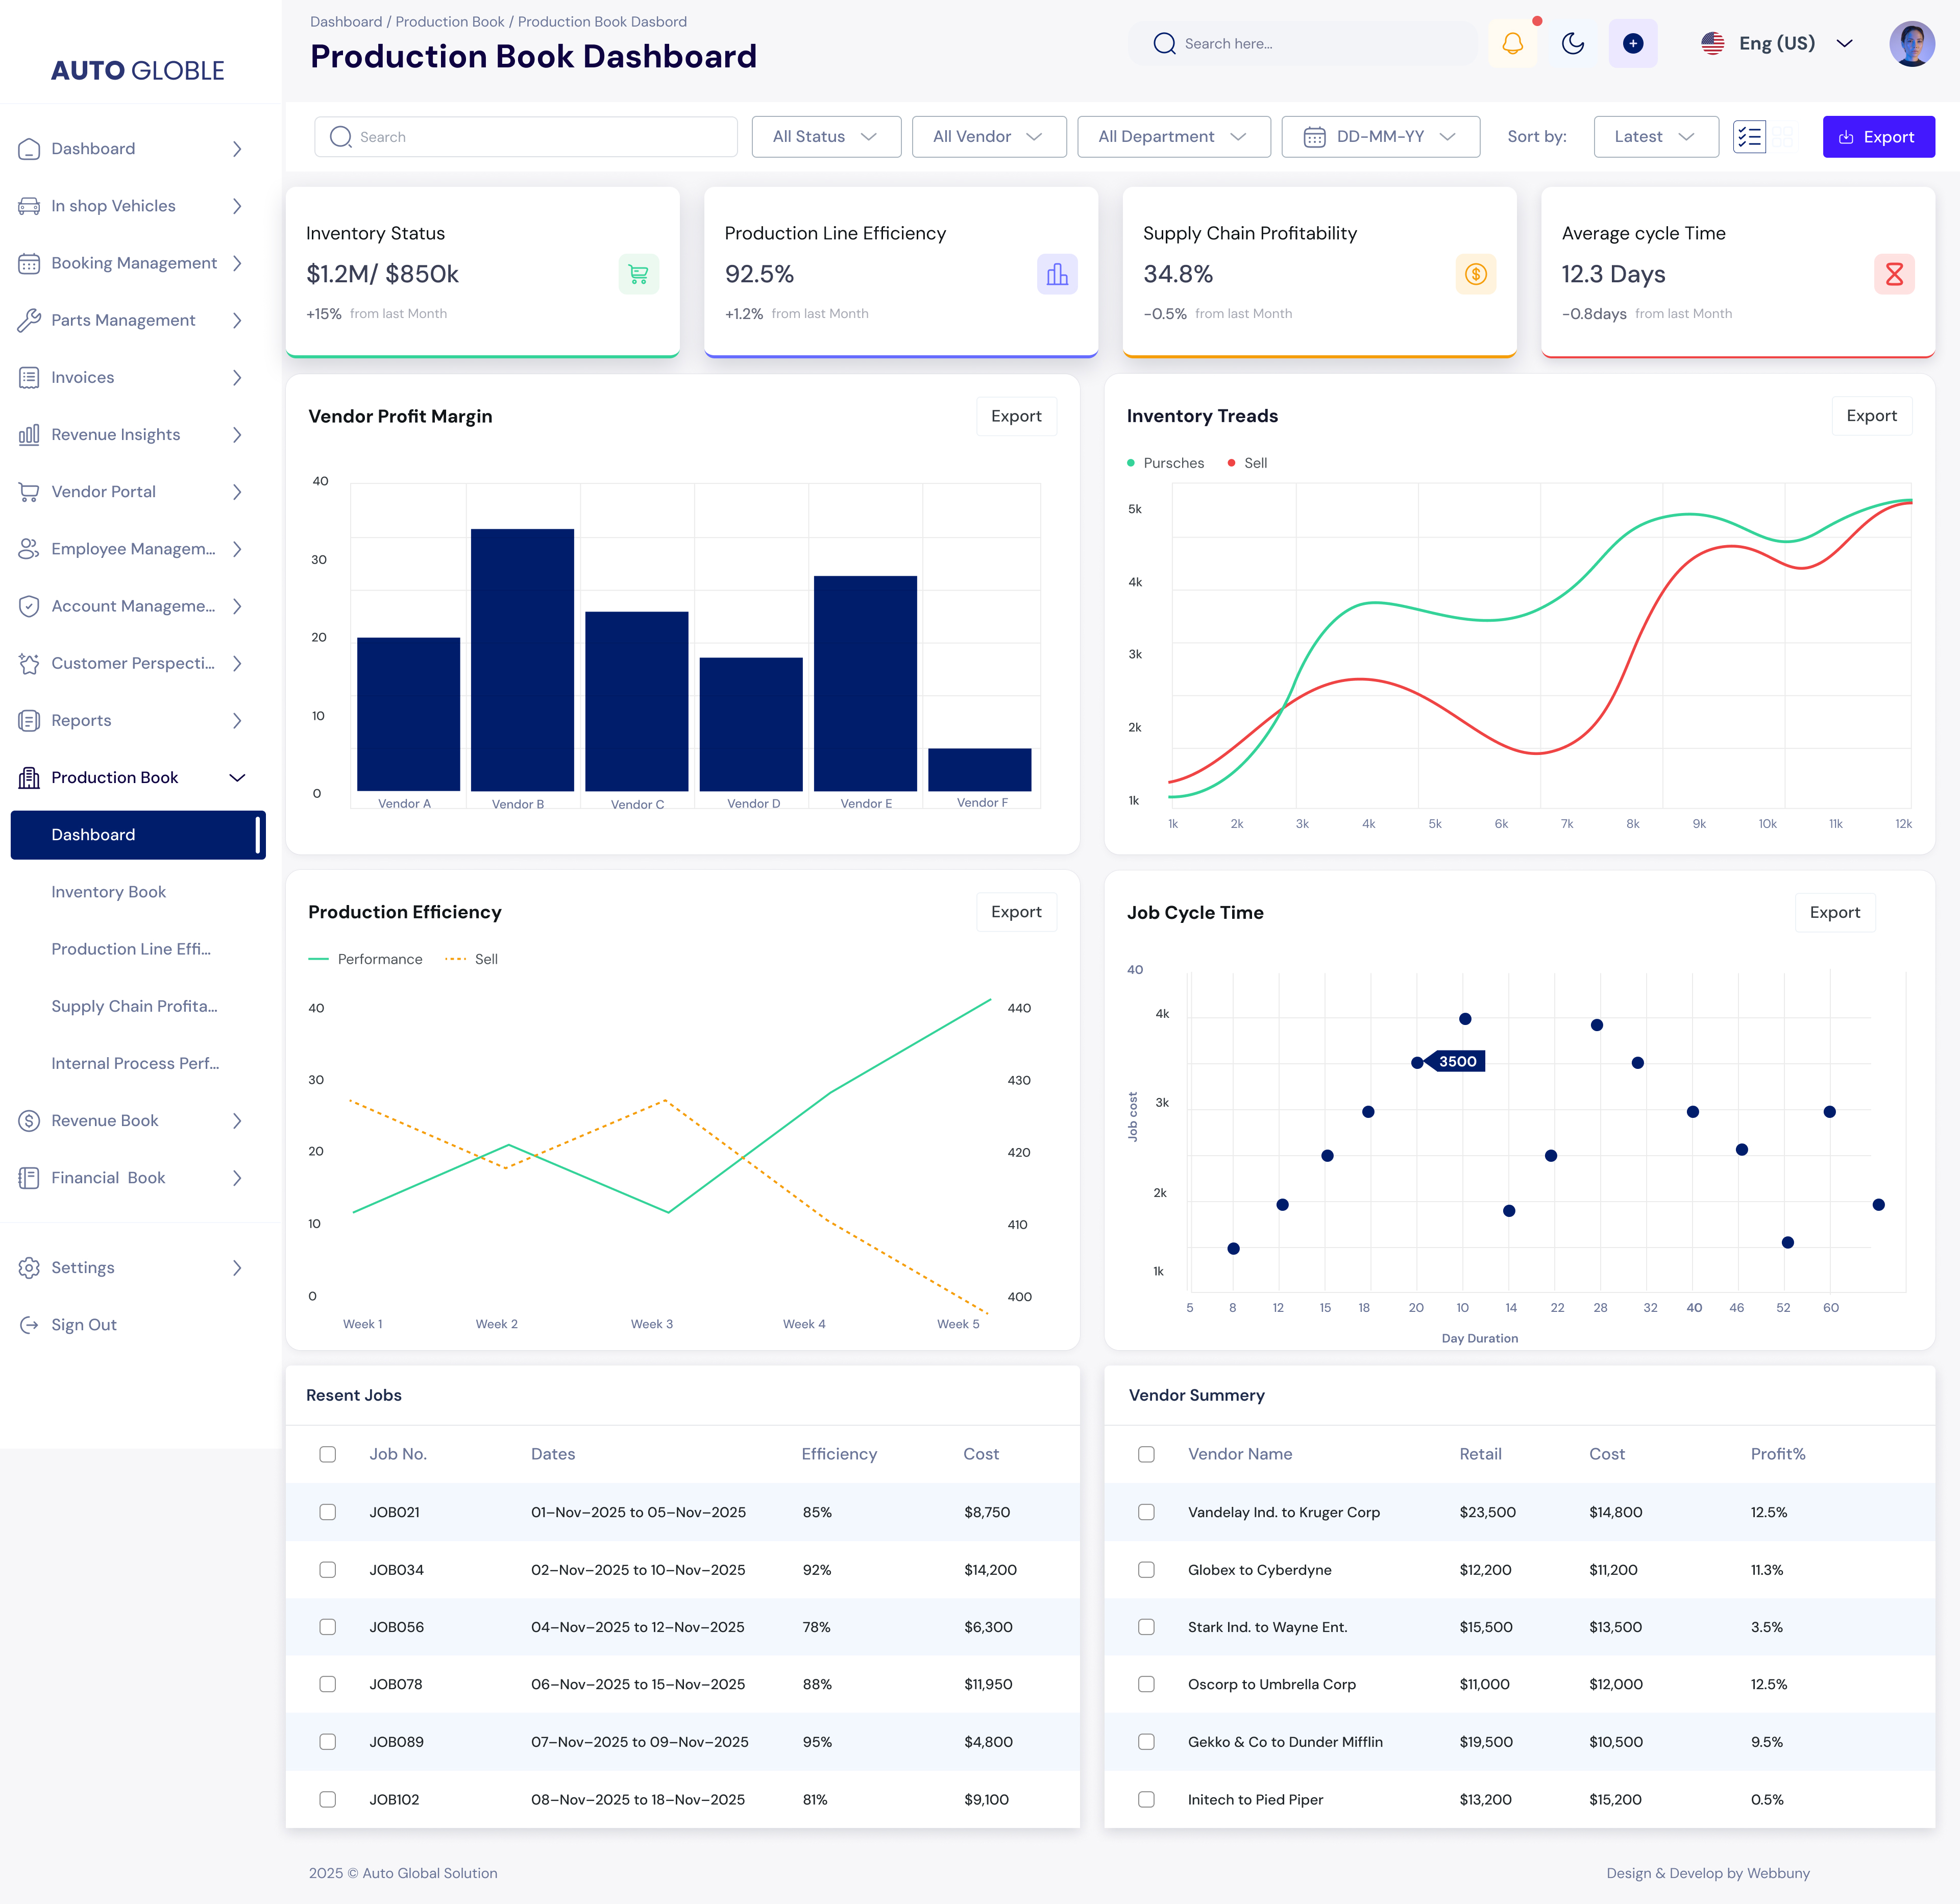Toggle dark mode moon icon

tap(1573, 44)
